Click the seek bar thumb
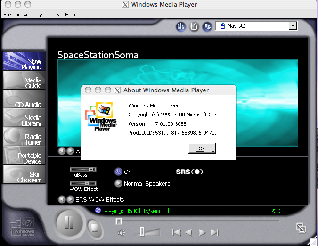318x246 pixels. (119, 221)
